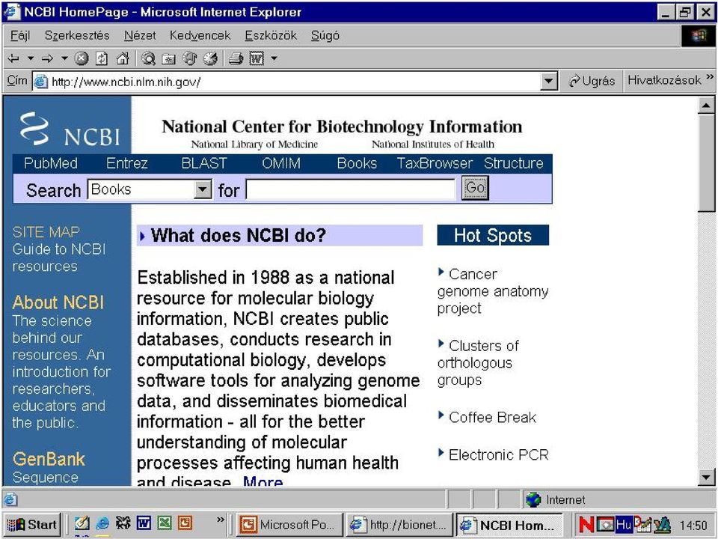Click the Internet zone globe icon
The height and width of the screenshot is (539, 718).
pyautogui.click(x=533, y=499)
